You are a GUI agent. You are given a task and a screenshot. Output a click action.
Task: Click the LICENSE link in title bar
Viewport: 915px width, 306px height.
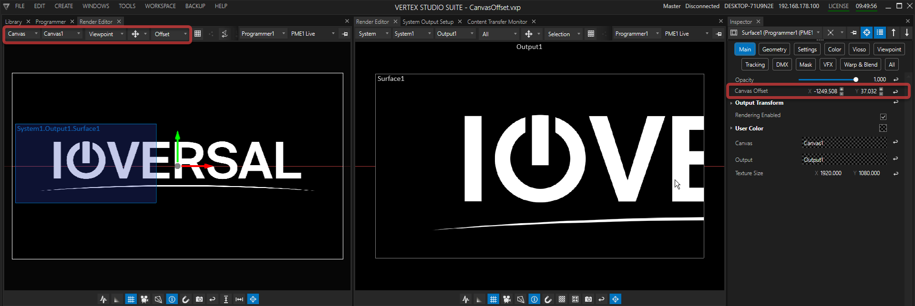(x=838, y=6)
